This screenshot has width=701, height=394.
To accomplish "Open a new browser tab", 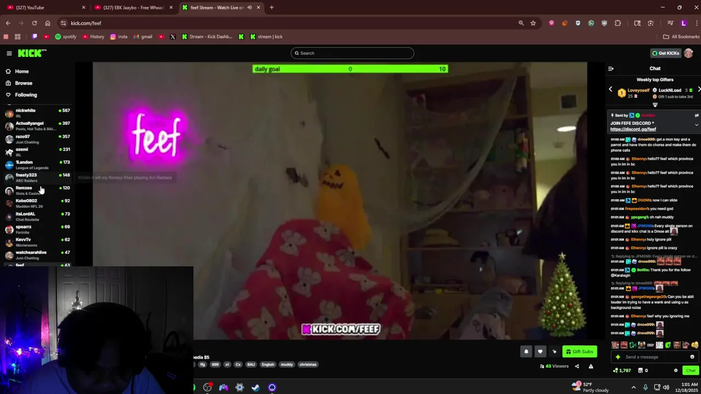I will [272, 8].
